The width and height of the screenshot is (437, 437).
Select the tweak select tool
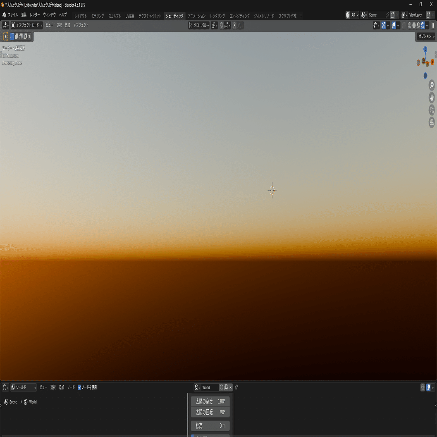pyautogui.click(x=5, y=36)
